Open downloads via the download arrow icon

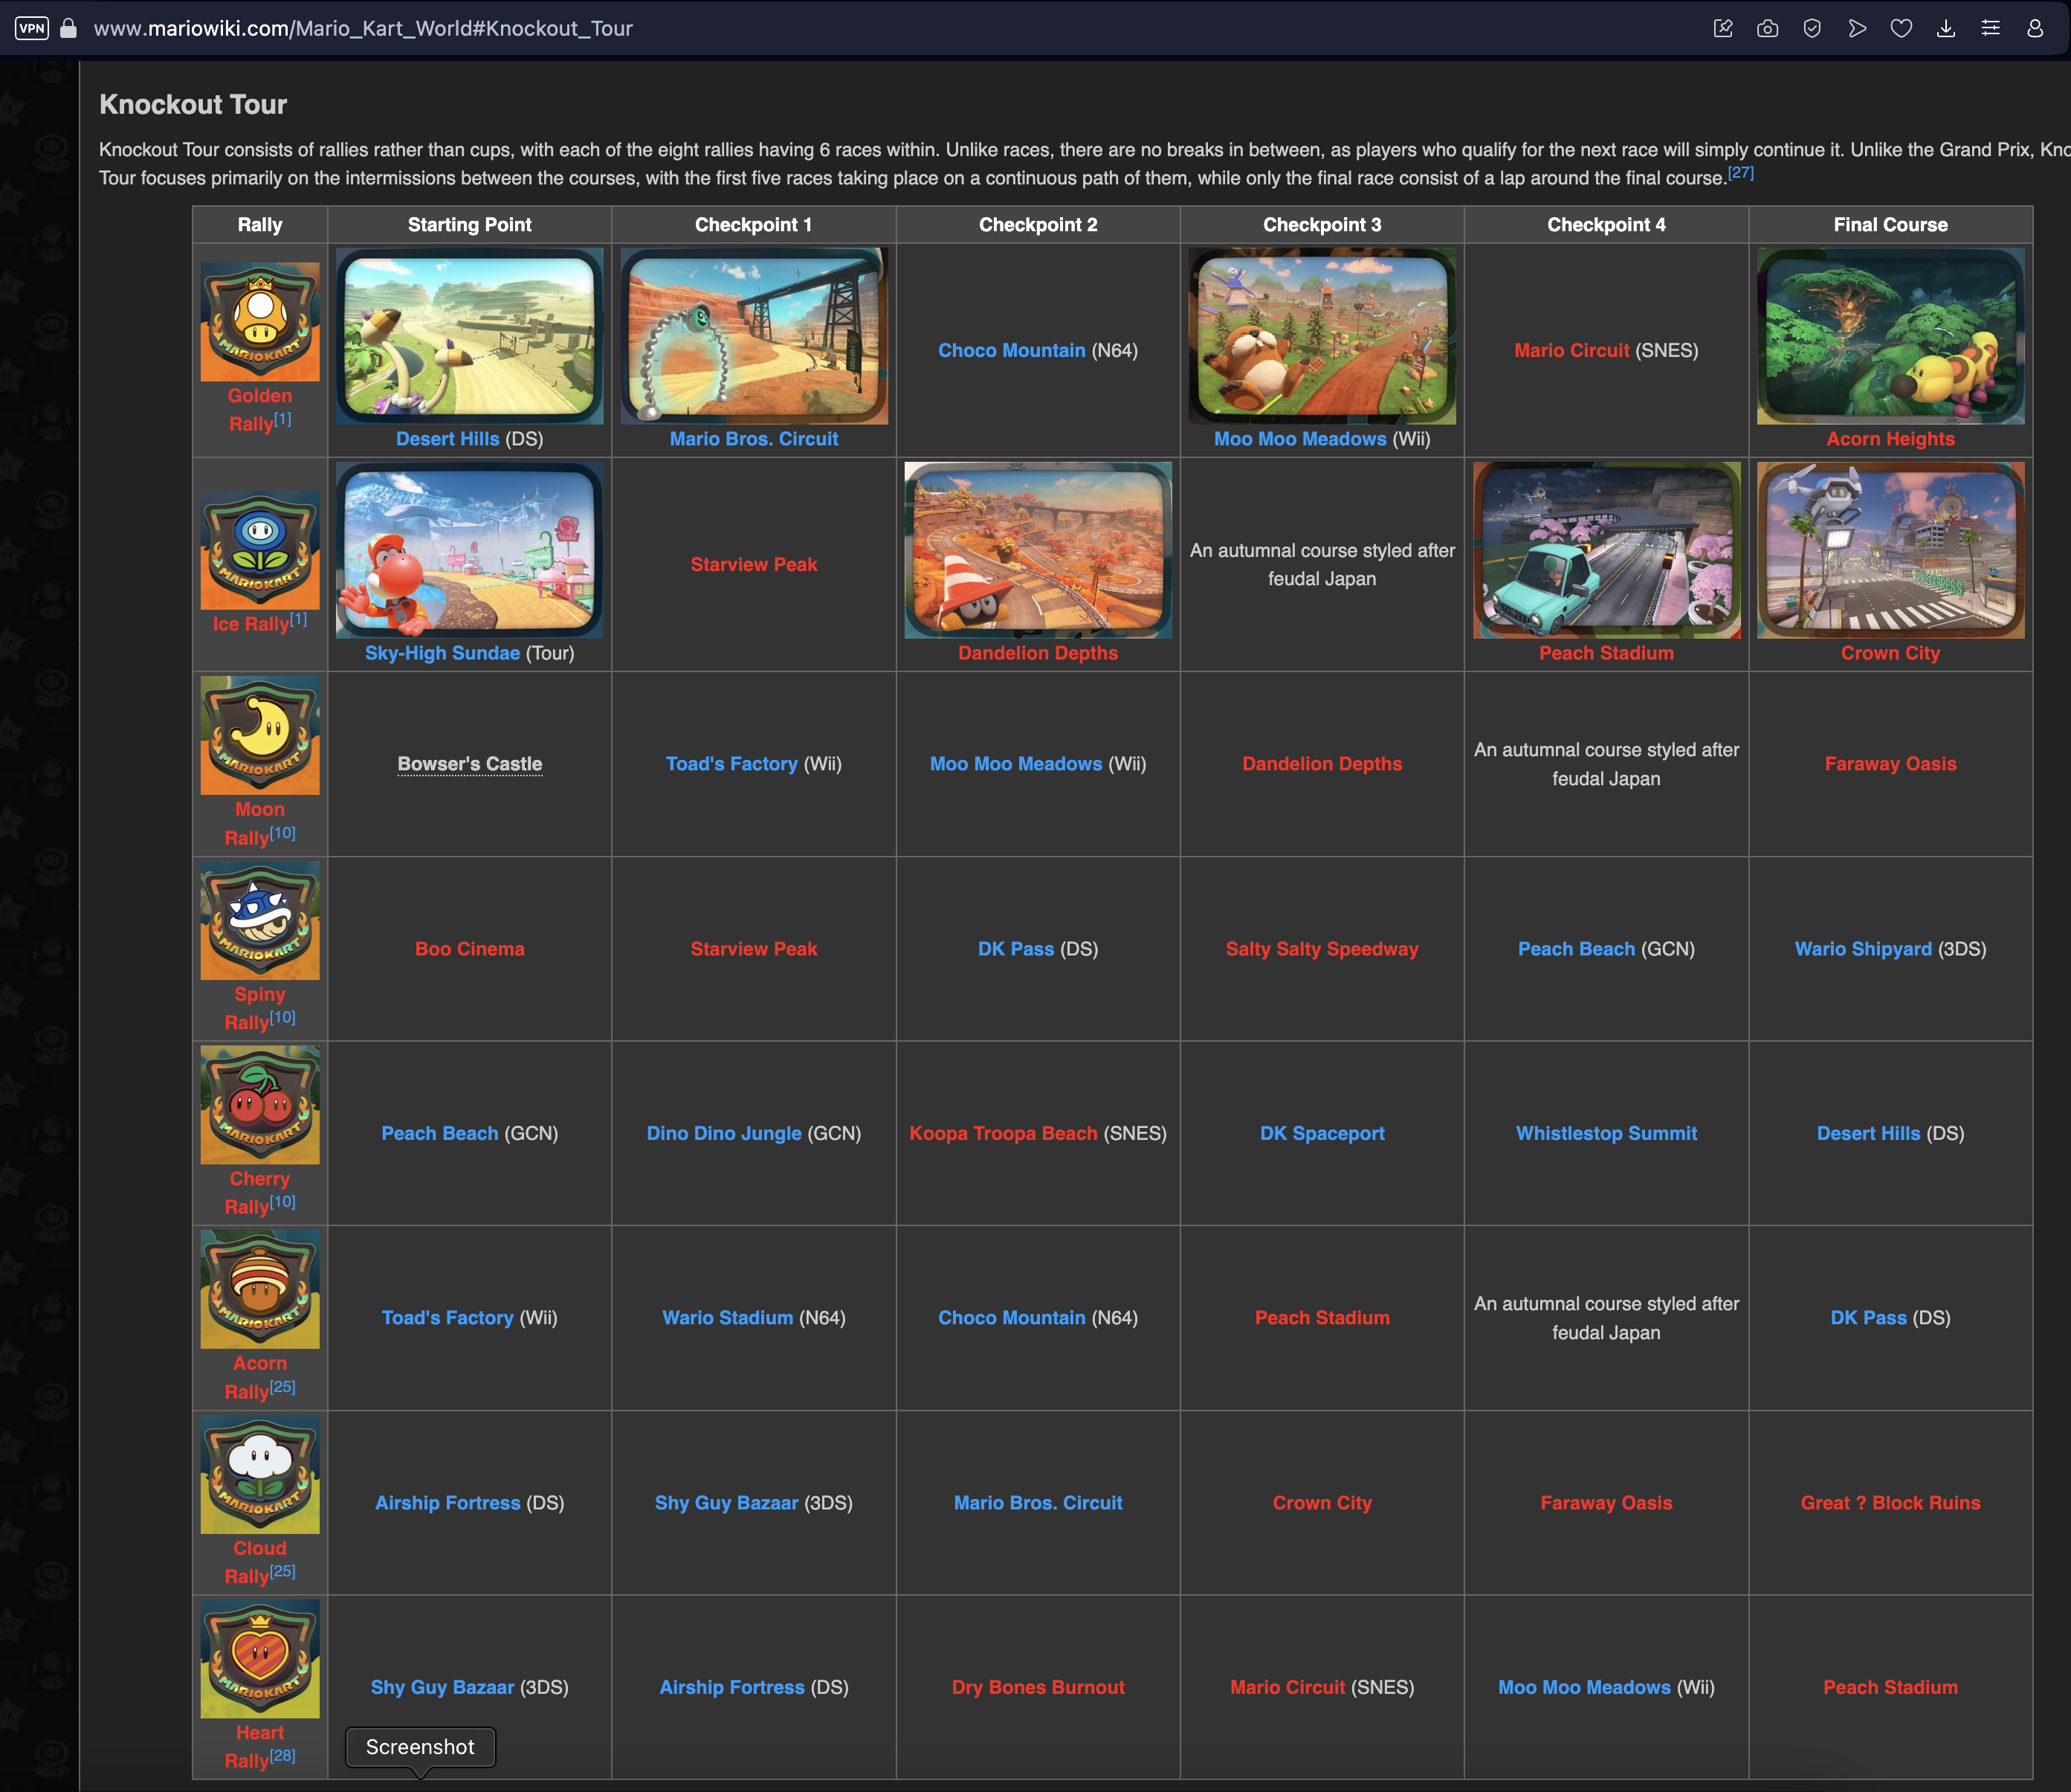click(x=1946, y=28)
